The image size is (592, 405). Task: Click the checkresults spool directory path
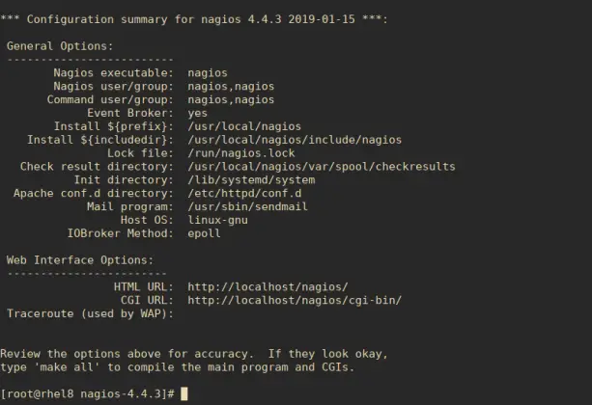point(322,167)
